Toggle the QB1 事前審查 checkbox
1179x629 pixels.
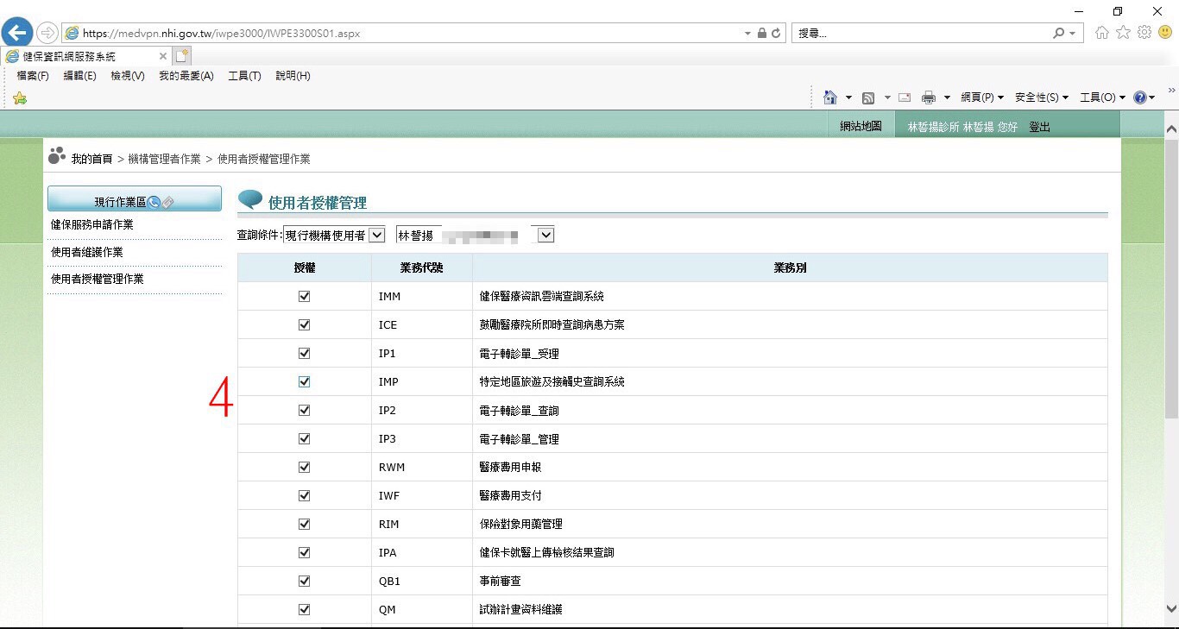[304, 581]
